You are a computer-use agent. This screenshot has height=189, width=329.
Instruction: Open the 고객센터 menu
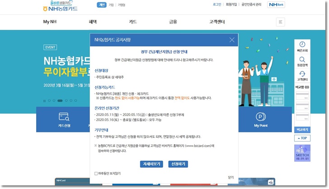217,22
